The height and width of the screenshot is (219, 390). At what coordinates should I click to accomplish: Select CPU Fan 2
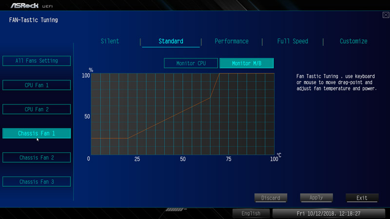pyautogui.click(x=37, y=109)
